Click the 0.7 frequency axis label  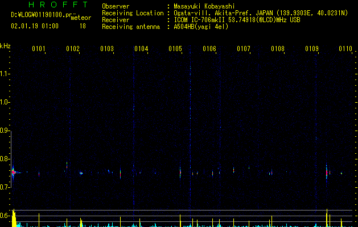coord(5,187)
